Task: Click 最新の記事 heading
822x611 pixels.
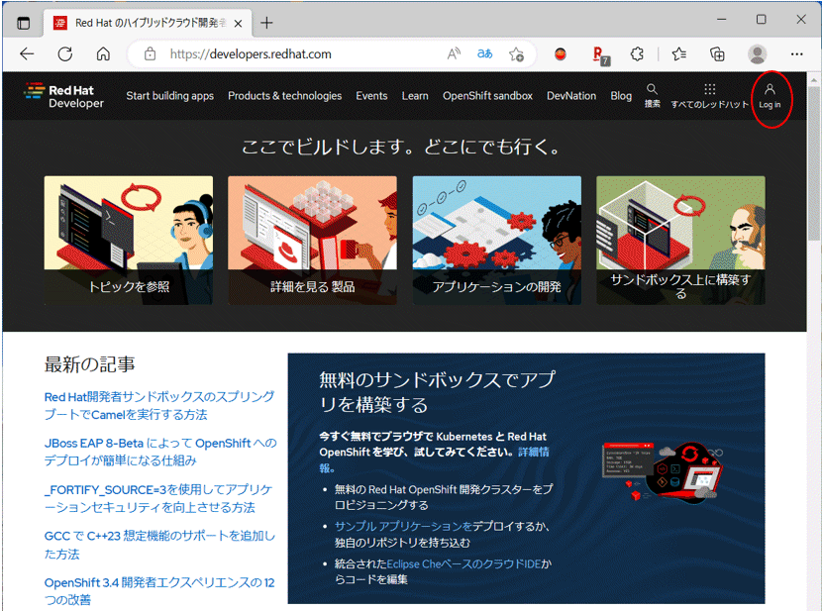Action: pyautogui.click(x=90, y=364)
